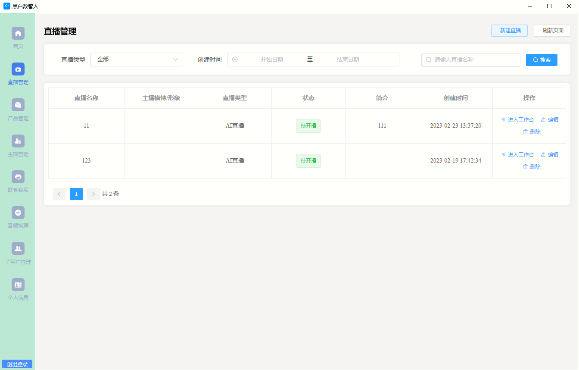579x370 pixels.
Task: Click the AI直播 type cell in row 123
Action: coord(235,161)
